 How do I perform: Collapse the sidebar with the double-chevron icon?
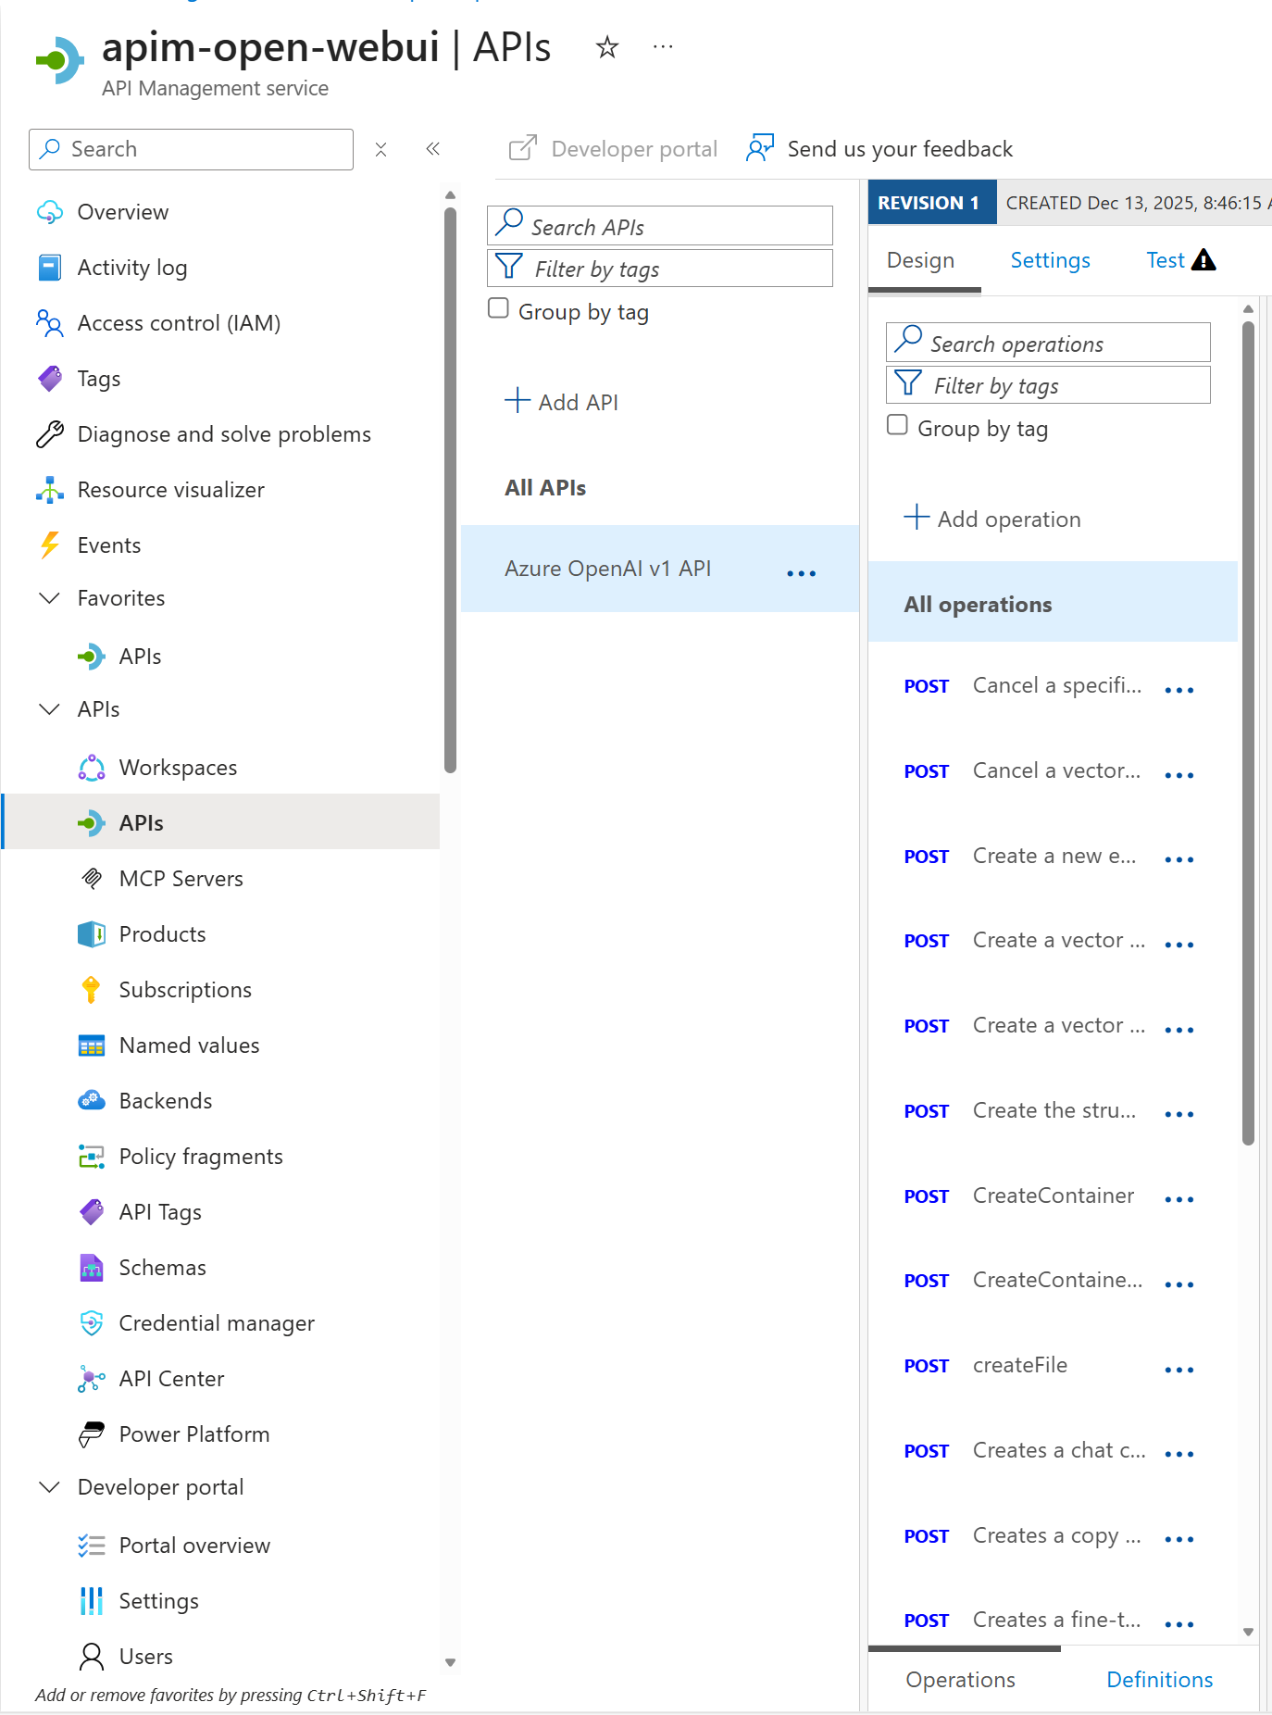(432, 149)
